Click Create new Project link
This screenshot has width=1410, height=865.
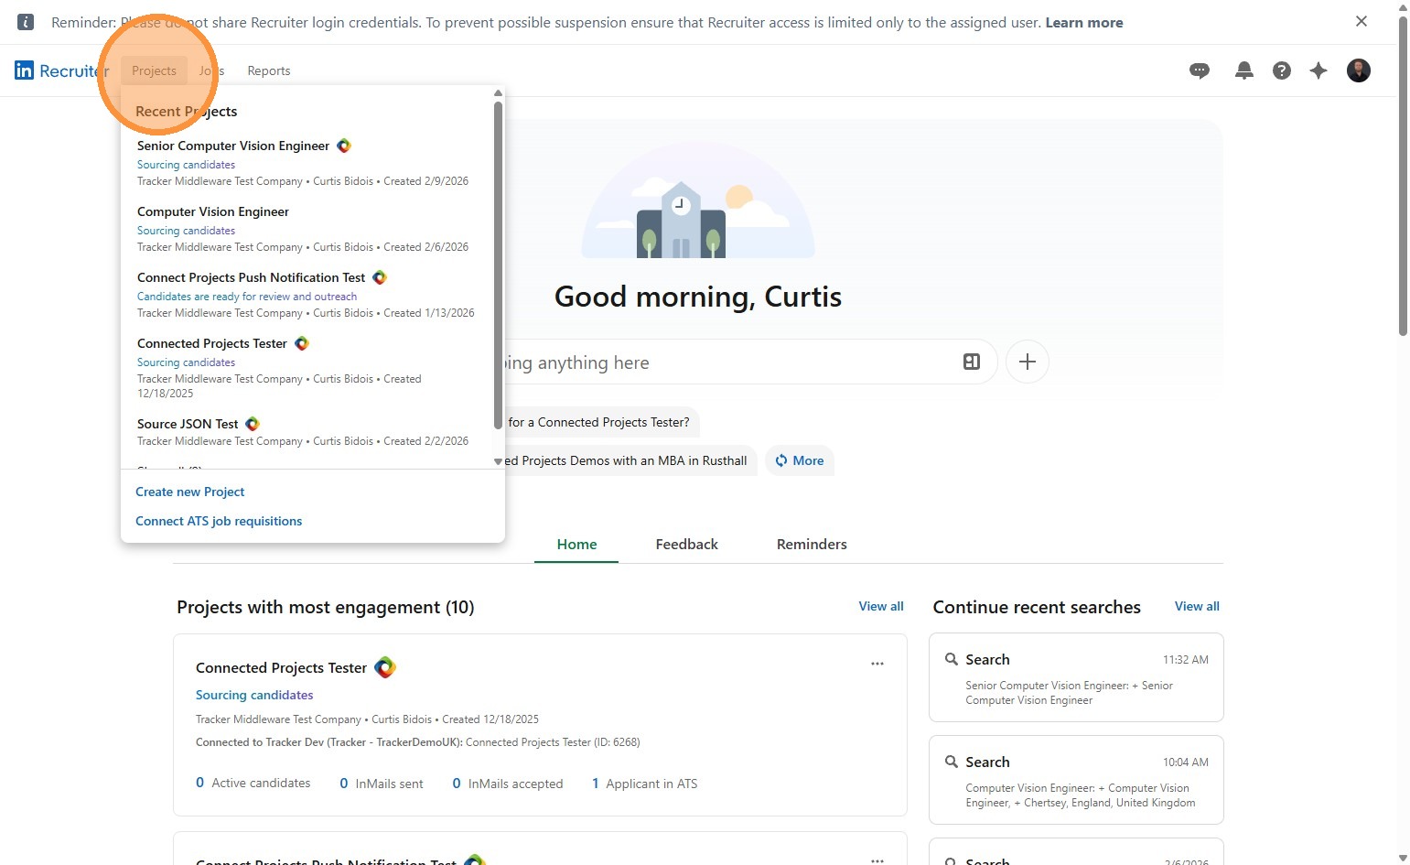click(190, 492)
